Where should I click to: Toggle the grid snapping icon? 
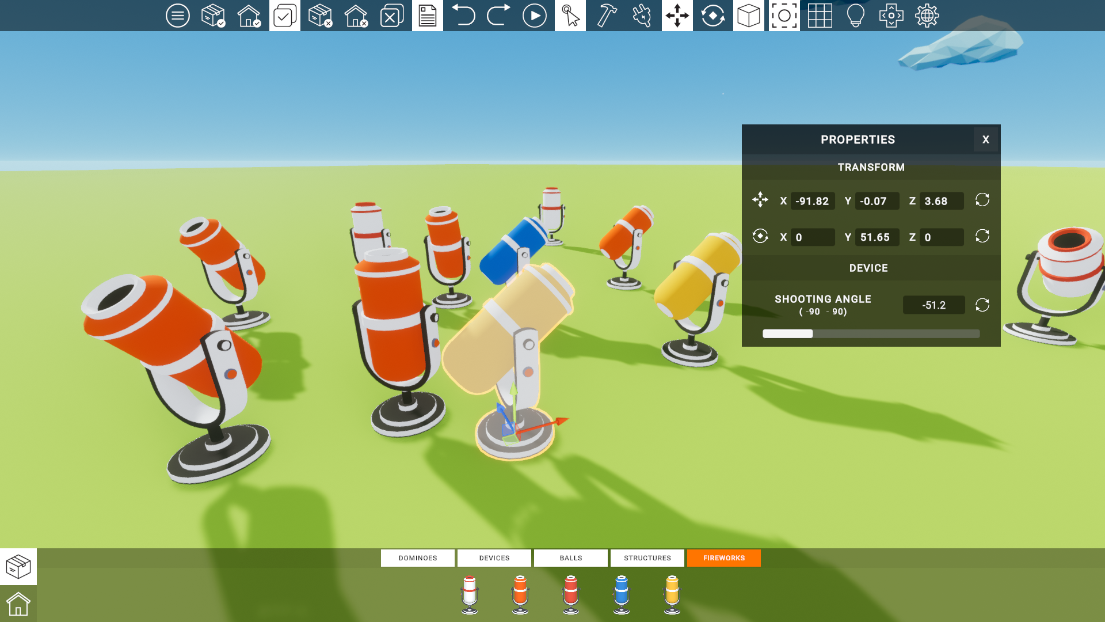[820, 16]
